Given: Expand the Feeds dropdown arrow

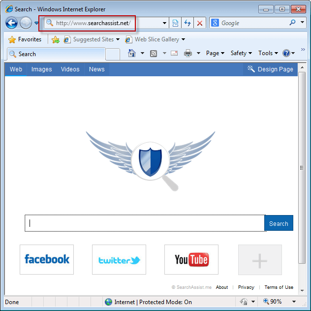Looking at the screenshot, I should [x=164, y=53].
